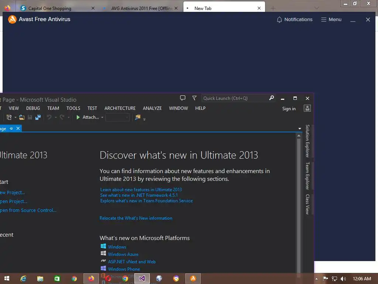The height and width of the screenshot is (284, 378).
Task: Show hidden tray icons arrow
Action: pyautogui.click(x=316, y=279)
